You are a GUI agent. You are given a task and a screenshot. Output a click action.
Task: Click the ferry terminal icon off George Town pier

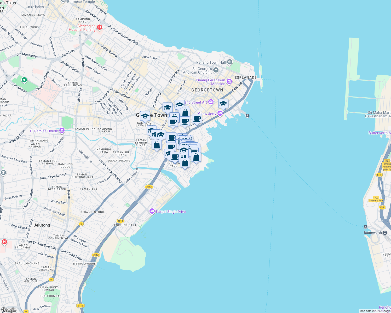[x=247, y=116]
